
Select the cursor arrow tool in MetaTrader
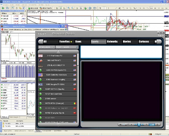tap(100, 8)
